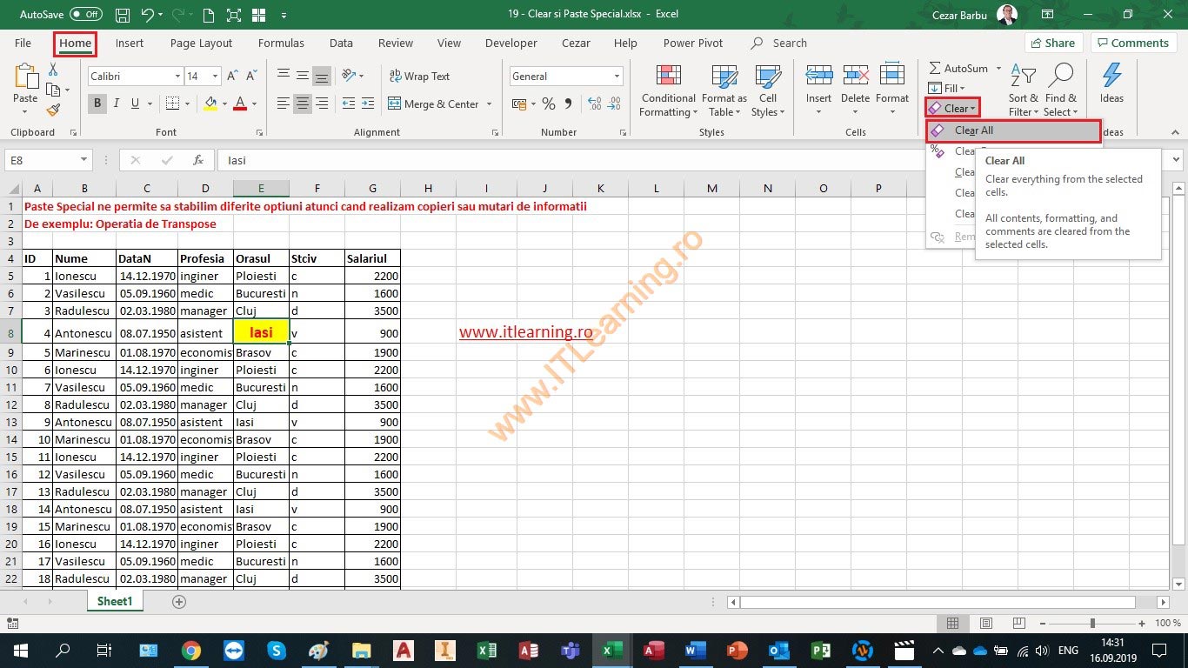1188x668 pixels.
Task: Open the Comments button
Action: pos(1135,43)
